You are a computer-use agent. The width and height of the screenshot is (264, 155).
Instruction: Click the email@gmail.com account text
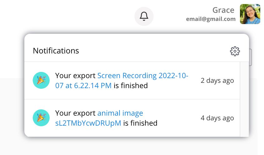(211, 19)
